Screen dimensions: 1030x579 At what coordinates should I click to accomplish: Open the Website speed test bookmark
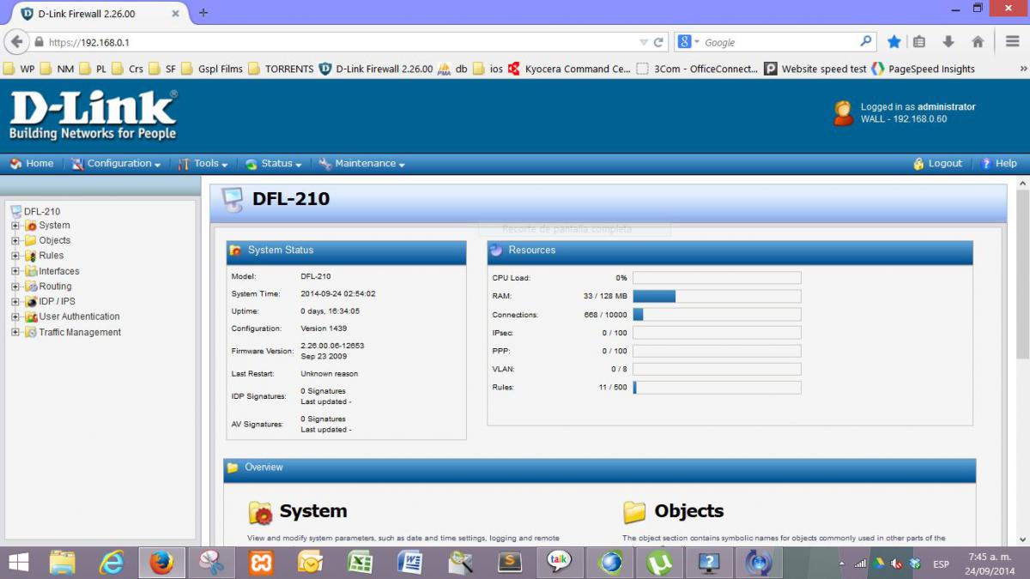816,69
